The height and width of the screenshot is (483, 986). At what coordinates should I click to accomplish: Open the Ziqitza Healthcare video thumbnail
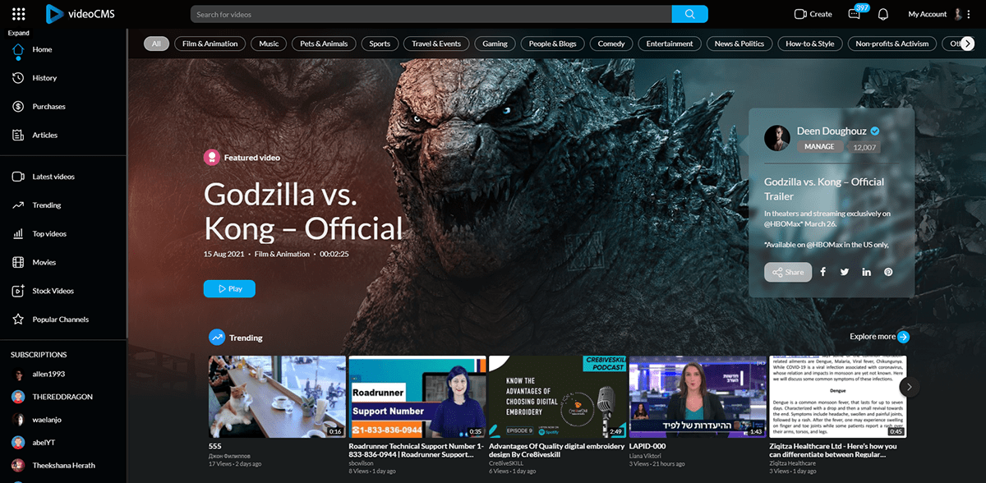837,396
